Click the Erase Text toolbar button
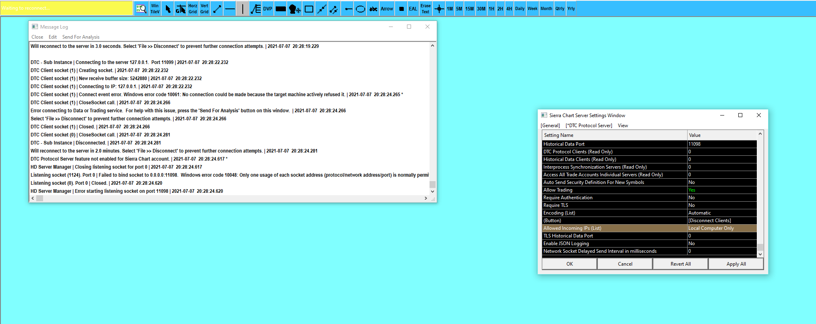 pos(426,8)
